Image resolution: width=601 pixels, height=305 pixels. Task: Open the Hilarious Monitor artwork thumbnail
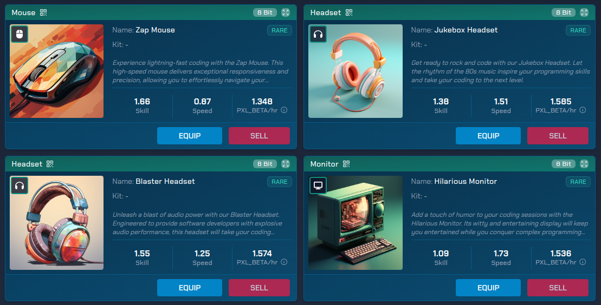click(356, 223)
